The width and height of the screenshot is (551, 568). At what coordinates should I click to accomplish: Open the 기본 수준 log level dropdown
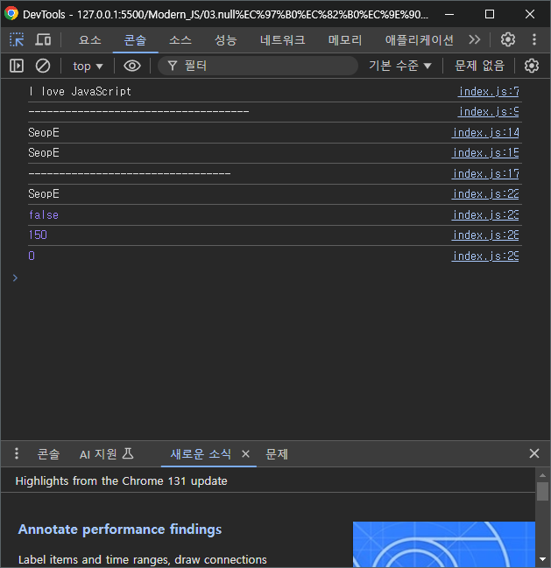[x=400, y=66]
